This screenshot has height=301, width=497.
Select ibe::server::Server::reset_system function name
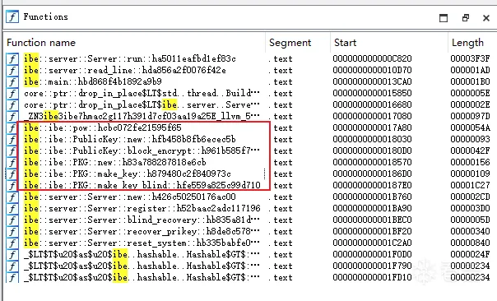142,243
